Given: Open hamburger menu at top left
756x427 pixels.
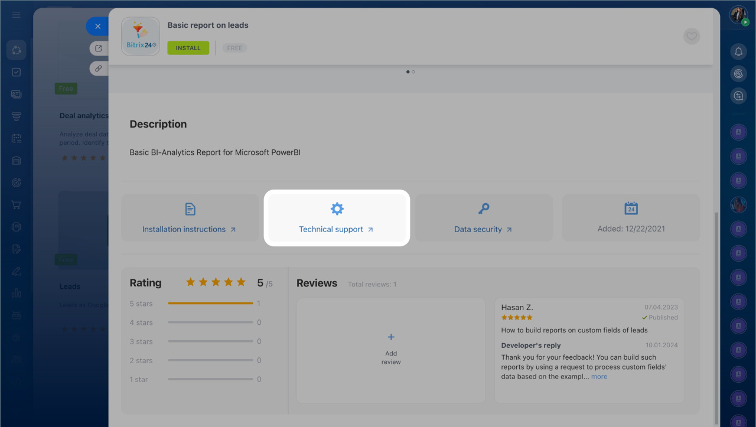Looking at the screenshot, I should 17,15.
